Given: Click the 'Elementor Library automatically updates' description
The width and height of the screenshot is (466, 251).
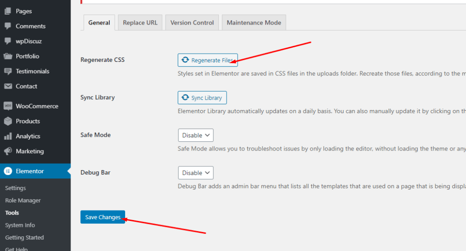Looking at the screenshot, I should point(322,111).
